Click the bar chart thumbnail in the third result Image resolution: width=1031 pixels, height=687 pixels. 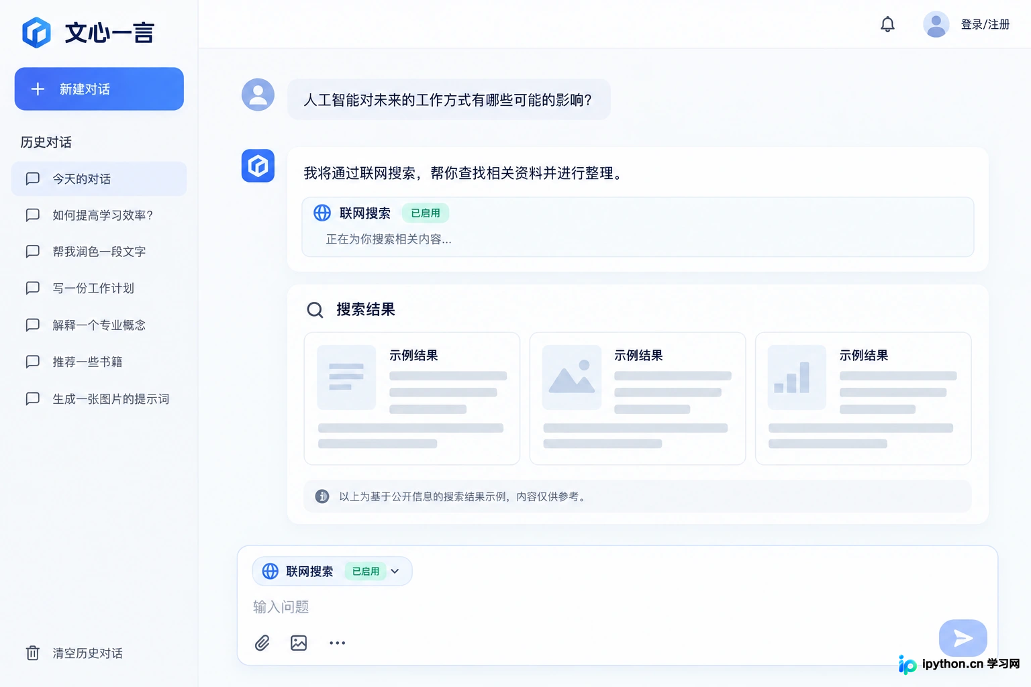(x=797, y=377)
